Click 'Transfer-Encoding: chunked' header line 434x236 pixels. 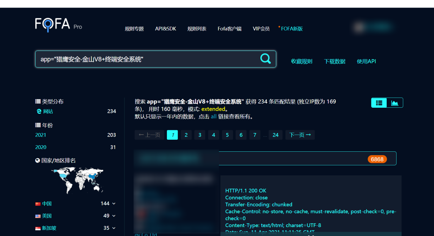click(x=259, y=205)
